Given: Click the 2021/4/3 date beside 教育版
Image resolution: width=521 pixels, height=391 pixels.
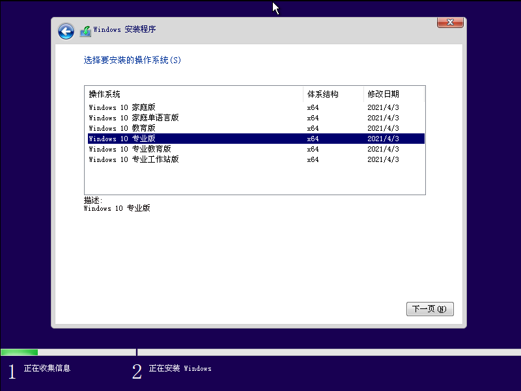Looking at the screenshot, I should click(383, 128).
